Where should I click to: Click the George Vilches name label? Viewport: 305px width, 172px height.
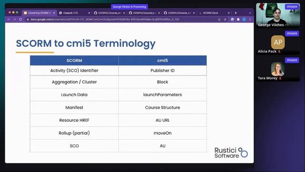coord(271,25)
